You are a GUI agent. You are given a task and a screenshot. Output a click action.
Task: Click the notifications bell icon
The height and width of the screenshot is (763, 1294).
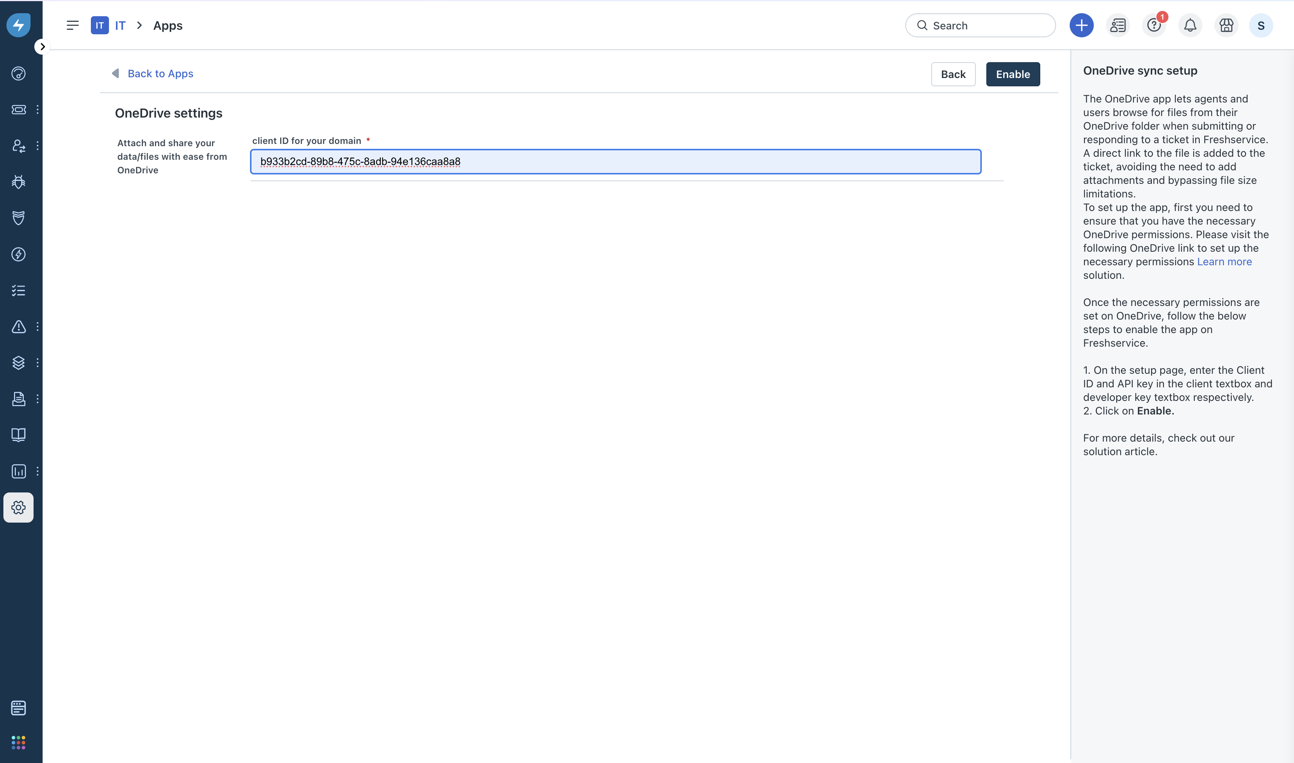(1190, 25)
